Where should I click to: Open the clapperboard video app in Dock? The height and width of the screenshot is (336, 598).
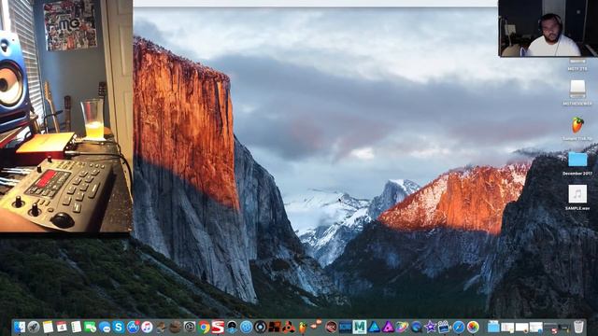(x=445, y=327)
